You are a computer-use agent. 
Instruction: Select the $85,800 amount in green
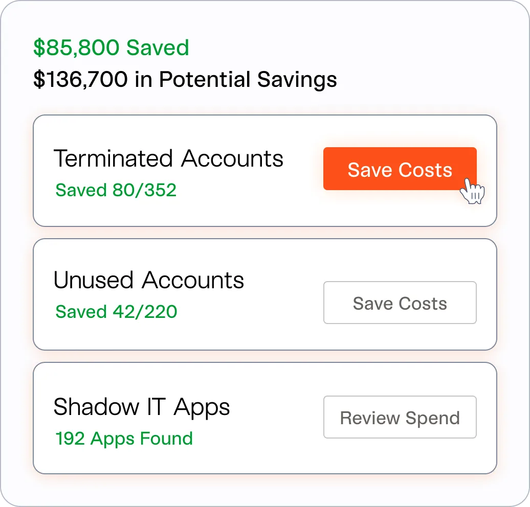77,48
